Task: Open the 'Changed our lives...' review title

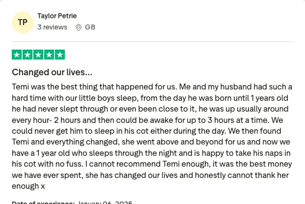Action: click(x=52, y=72)
